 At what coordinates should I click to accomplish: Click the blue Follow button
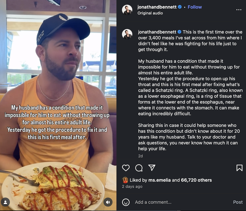point(195,7)
